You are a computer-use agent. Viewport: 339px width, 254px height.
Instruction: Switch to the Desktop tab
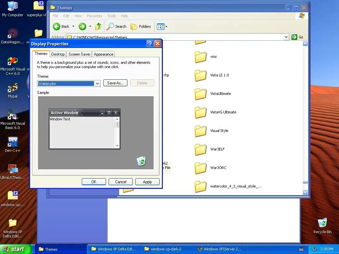58,54
